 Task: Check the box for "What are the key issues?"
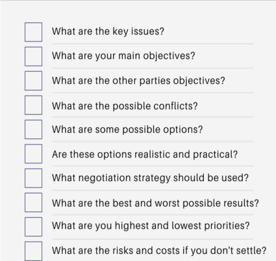tap(33, 32)
